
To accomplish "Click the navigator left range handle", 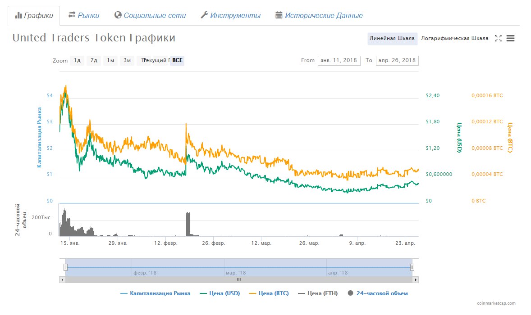I will 65,267.
